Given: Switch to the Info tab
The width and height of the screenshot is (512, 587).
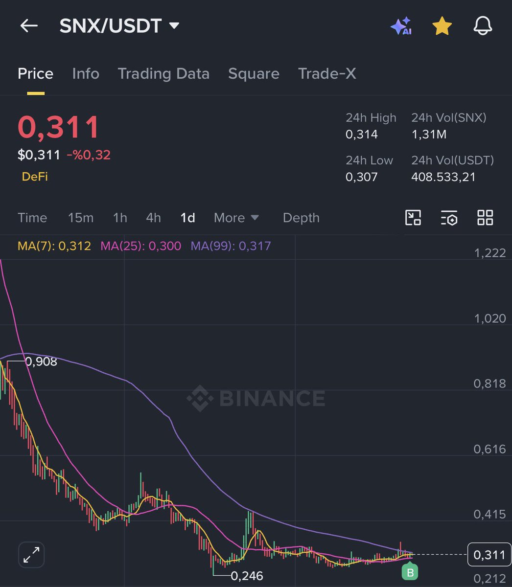Looking at the screenshot, I should (86, 74).
